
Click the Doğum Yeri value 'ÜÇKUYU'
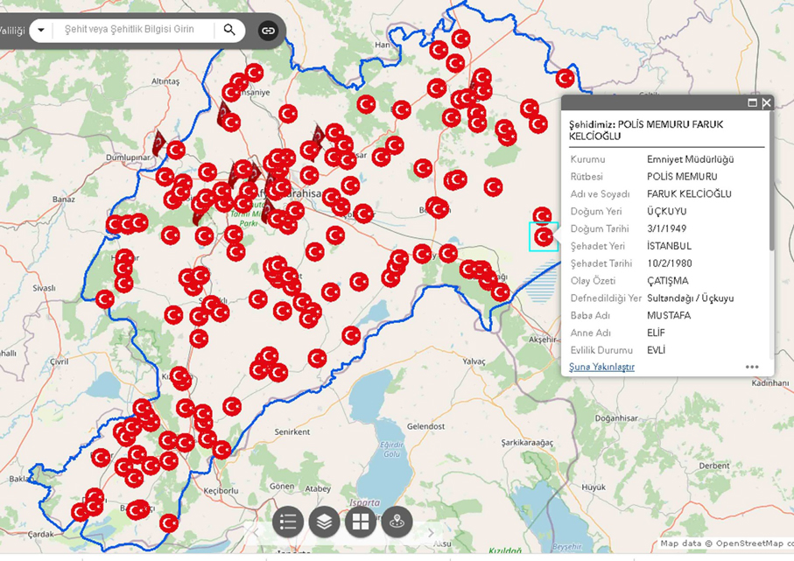(667, 211)
